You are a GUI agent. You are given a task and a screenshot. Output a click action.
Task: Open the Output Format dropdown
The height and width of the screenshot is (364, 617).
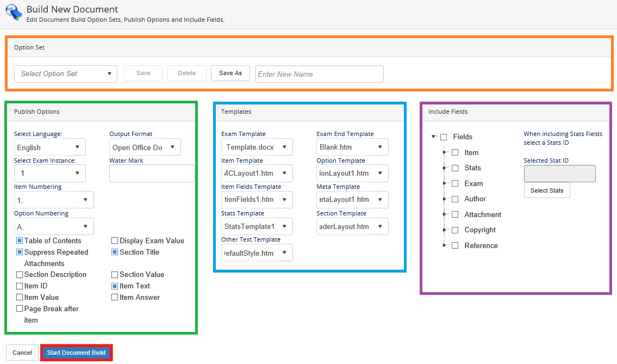pos(145,147)
